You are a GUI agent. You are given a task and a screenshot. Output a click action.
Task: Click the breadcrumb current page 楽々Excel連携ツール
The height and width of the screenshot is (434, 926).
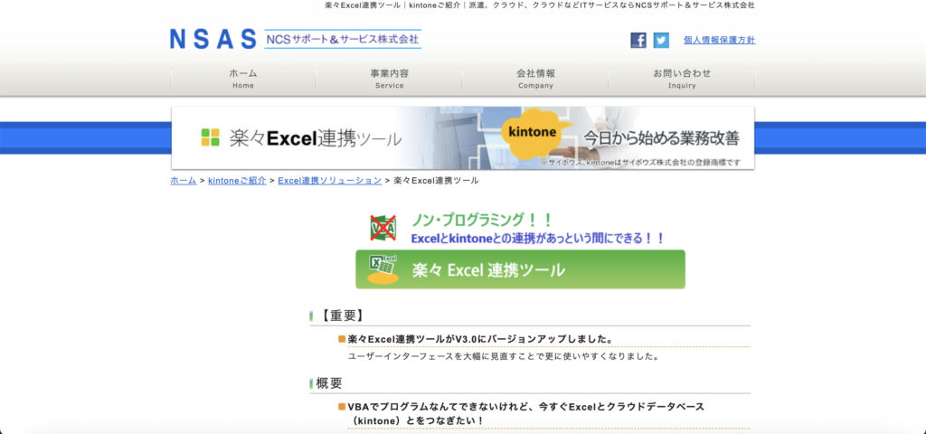[436, 181]
